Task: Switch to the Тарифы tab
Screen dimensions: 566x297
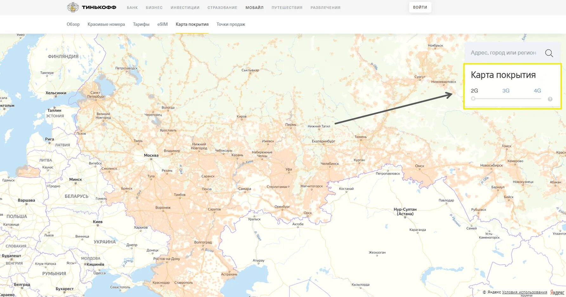Action: (x=141, y=24)
